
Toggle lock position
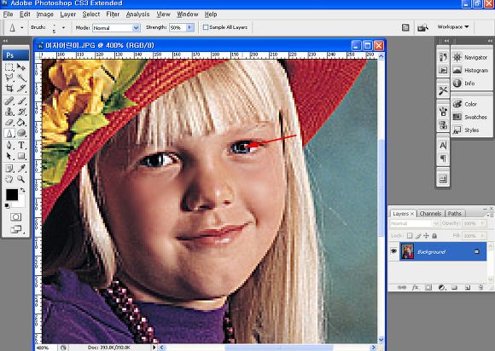(426, 235)
